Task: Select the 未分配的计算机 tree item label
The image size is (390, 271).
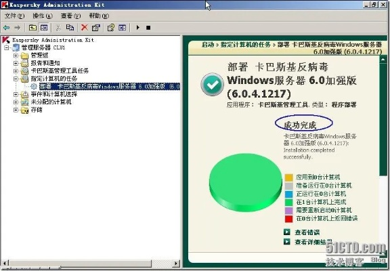Action: click(51, 102)
